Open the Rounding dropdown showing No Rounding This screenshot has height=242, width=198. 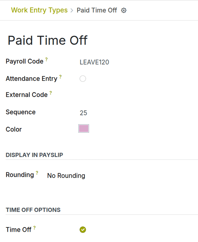click(x=66, y=176)
